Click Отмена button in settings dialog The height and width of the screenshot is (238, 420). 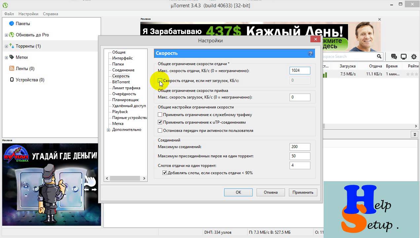pyautogui.click(x=271, y=192)
